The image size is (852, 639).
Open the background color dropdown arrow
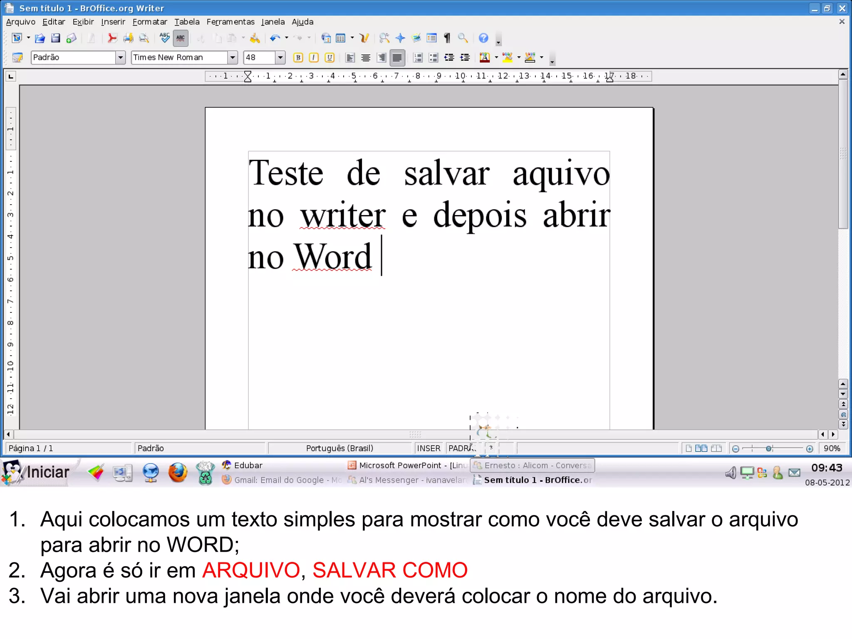[542, 57]
